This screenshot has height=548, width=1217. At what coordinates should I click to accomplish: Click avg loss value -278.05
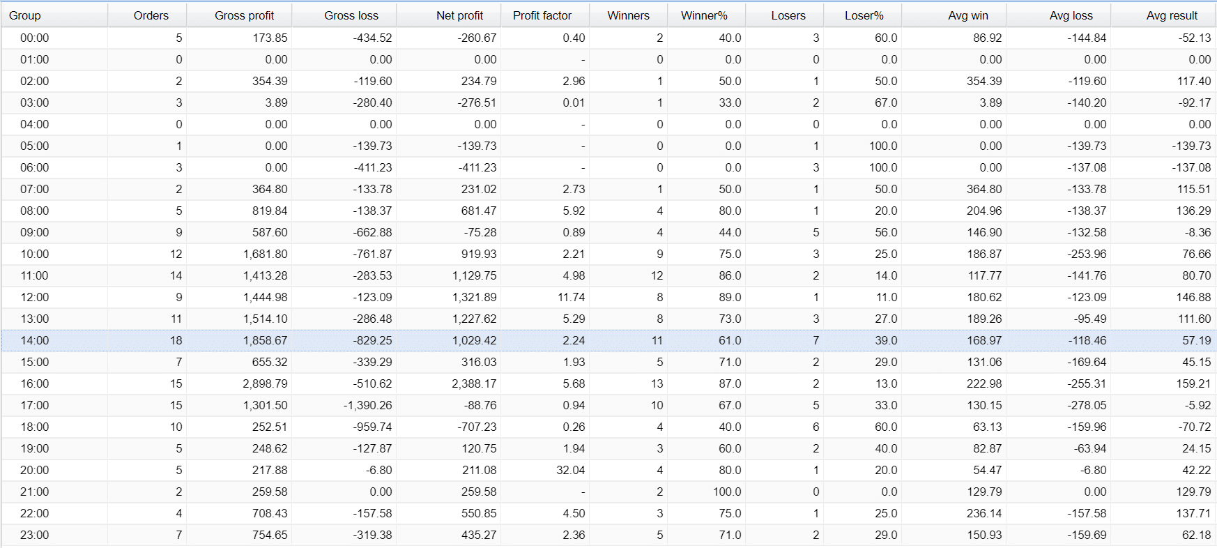[1087, 405]
